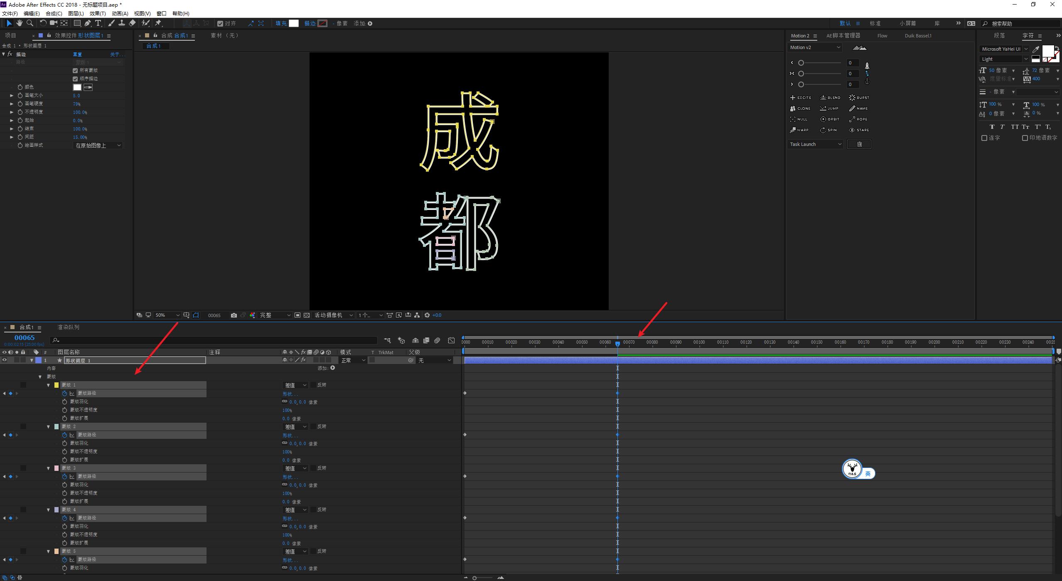This screenshot has height=581, width=1062.
Task: Open the 效果(T) menu
Action: [x=97, y=13]
